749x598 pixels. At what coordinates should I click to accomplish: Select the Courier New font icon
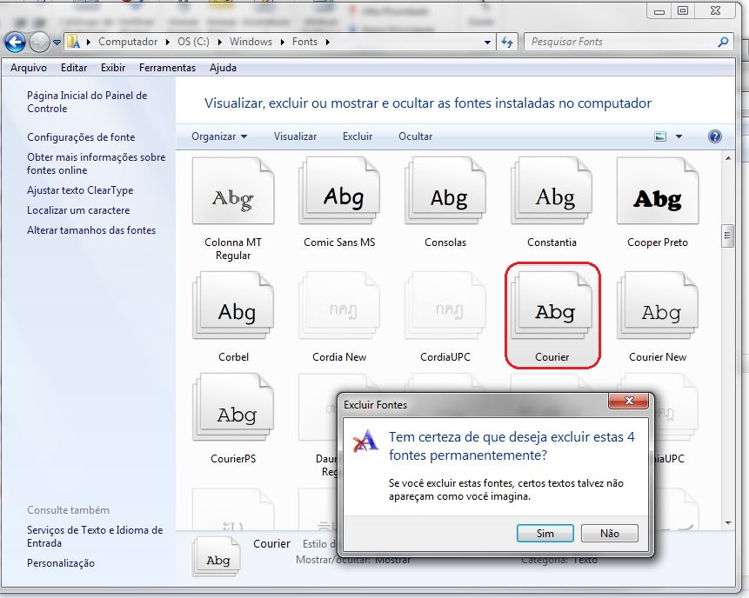tap(657, 312)
